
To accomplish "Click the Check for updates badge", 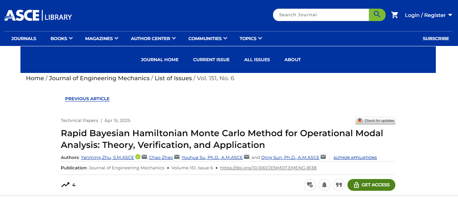I will click(375, 121).
